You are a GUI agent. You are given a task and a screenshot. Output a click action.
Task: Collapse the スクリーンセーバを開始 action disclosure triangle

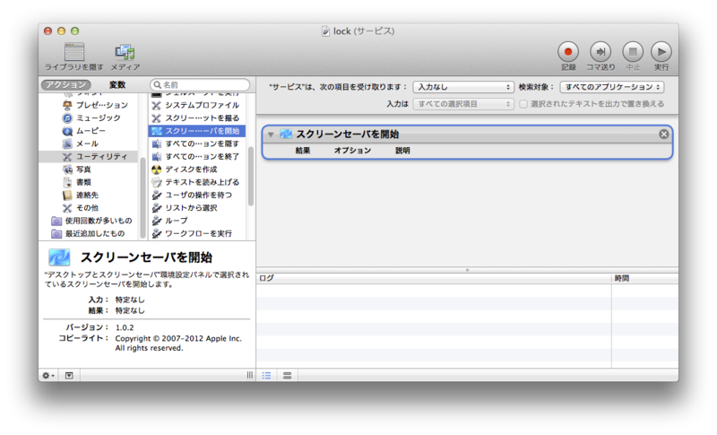tap(271, 135)
